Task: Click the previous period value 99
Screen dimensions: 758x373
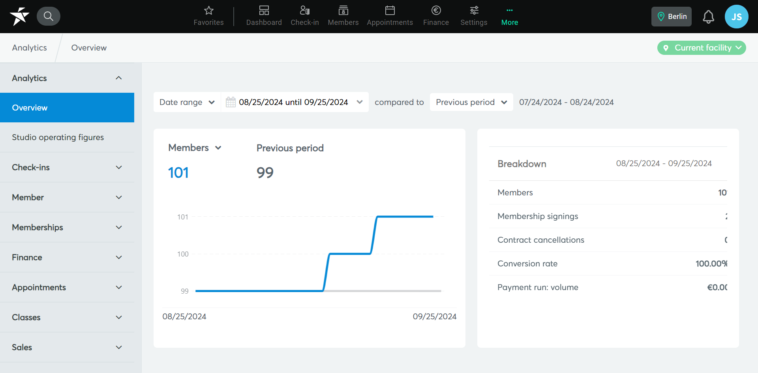Action: (265, 172)
